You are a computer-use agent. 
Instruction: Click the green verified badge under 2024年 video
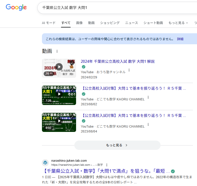[84, 67]
